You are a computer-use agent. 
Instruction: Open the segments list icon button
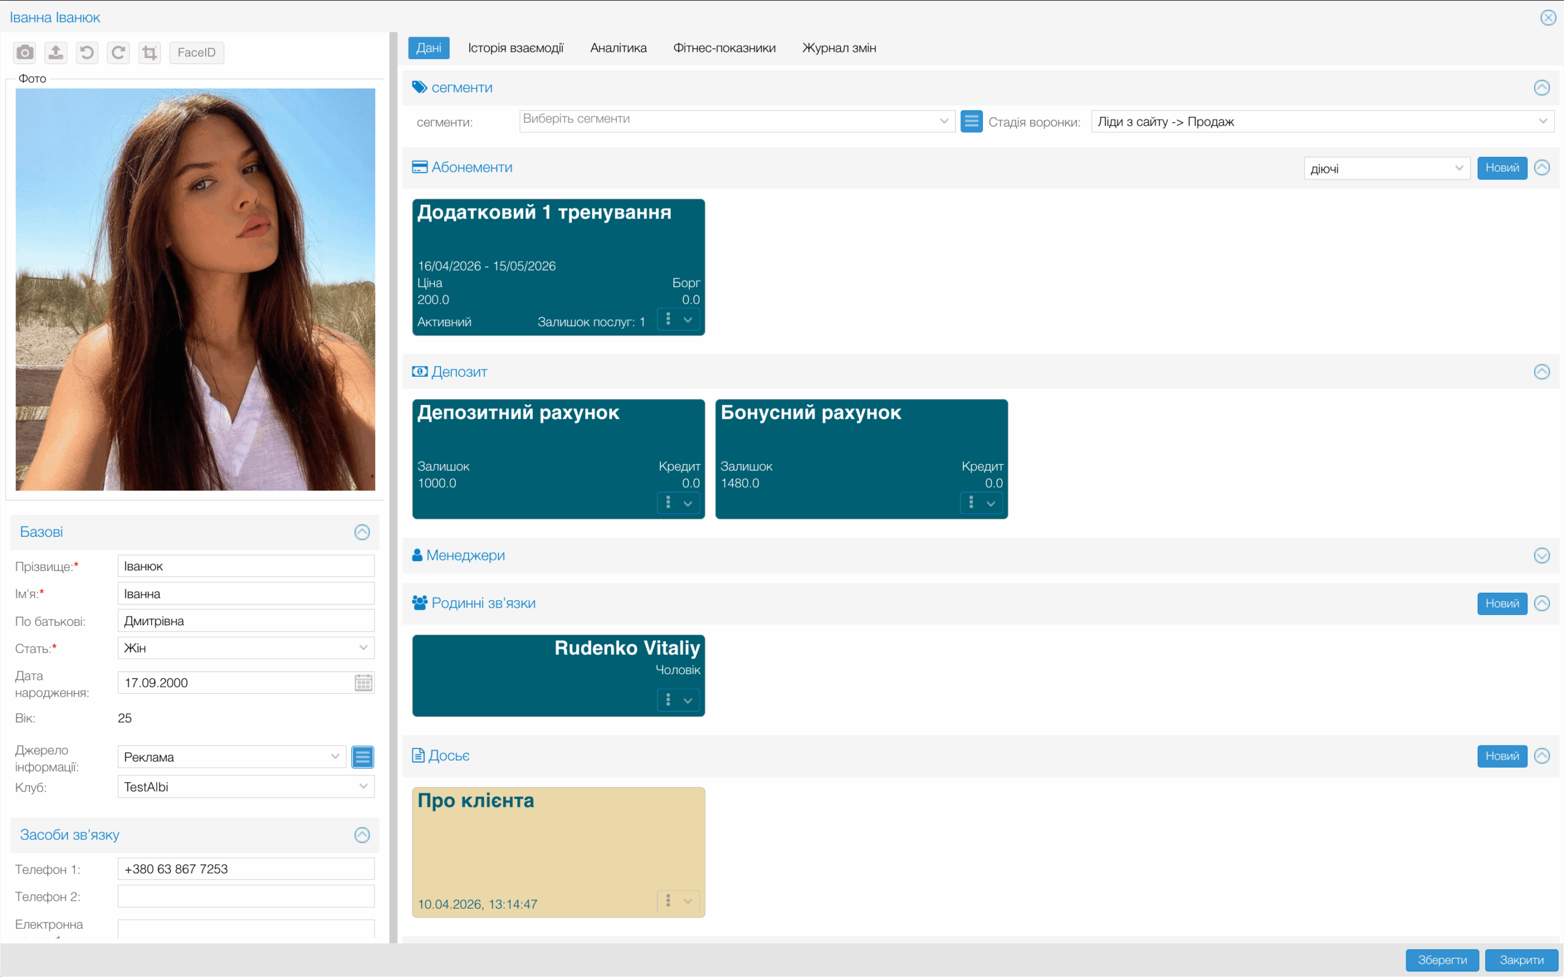tap(971, 122)
